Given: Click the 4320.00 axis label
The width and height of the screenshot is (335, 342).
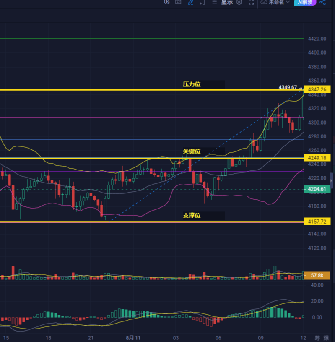Looking at the screenshot, I should 317,108.
